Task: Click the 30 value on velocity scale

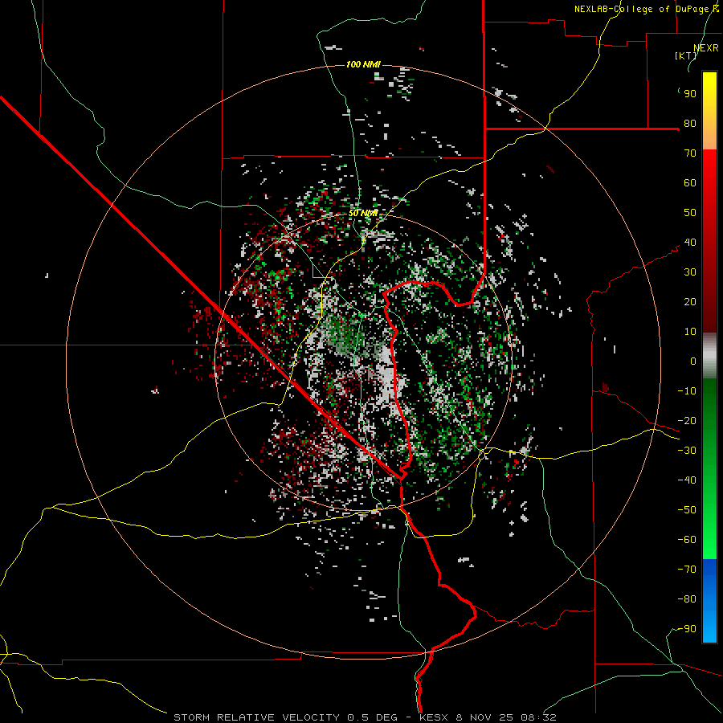Action: tap(690, 272)
